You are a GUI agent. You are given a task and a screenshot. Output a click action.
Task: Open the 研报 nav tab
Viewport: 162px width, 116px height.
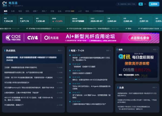[52, 11]
